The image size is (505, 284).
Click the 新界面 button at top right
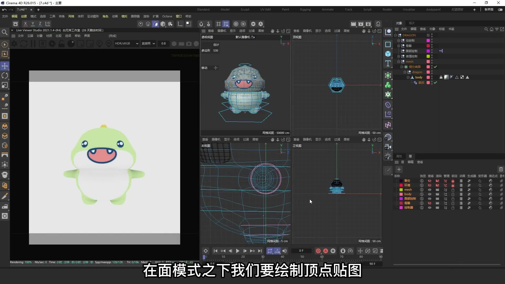[x=489, y=9]
